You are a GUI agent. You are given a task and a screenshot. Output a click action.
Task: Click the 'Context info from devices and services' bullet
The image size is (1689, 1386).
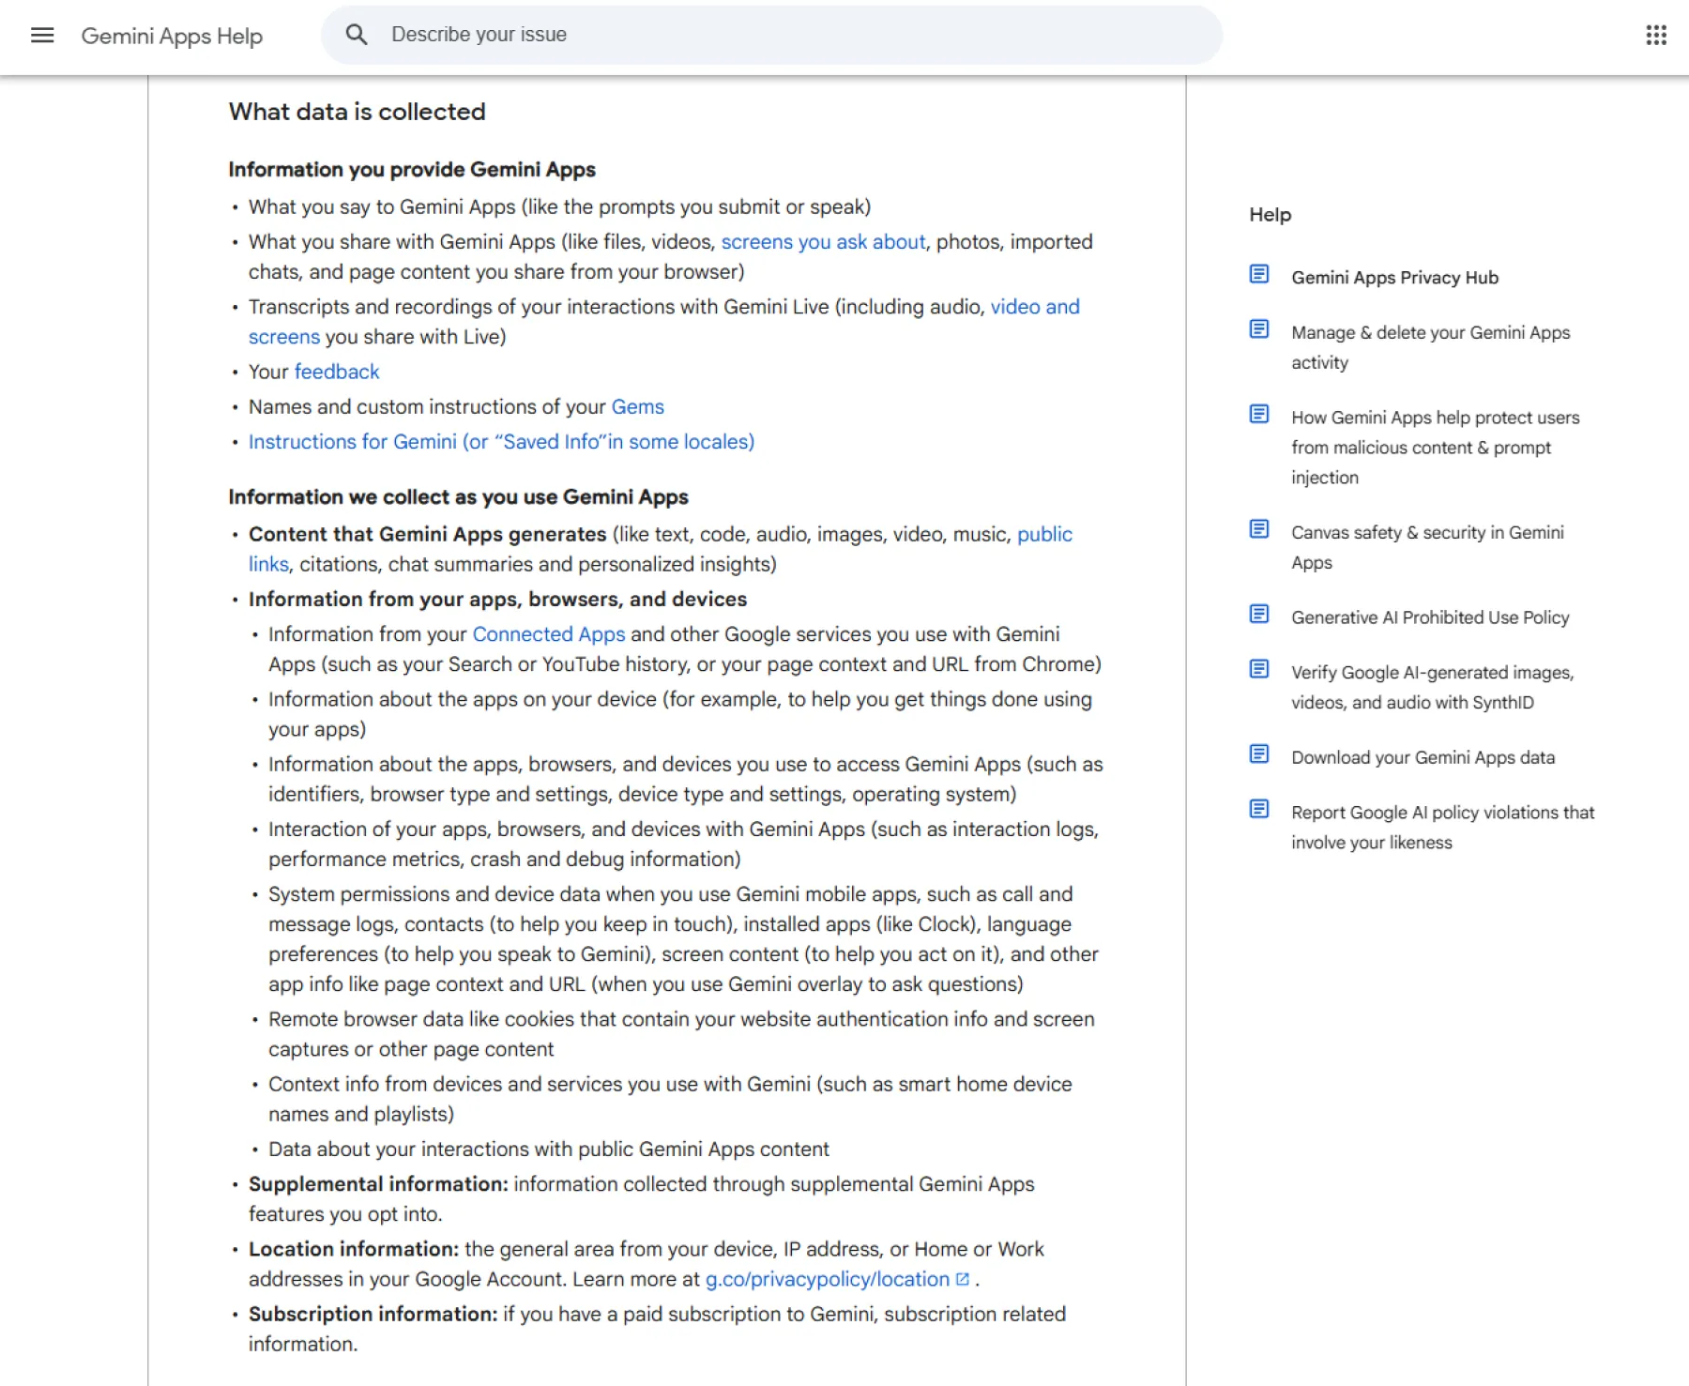(x=670, y=1099)
